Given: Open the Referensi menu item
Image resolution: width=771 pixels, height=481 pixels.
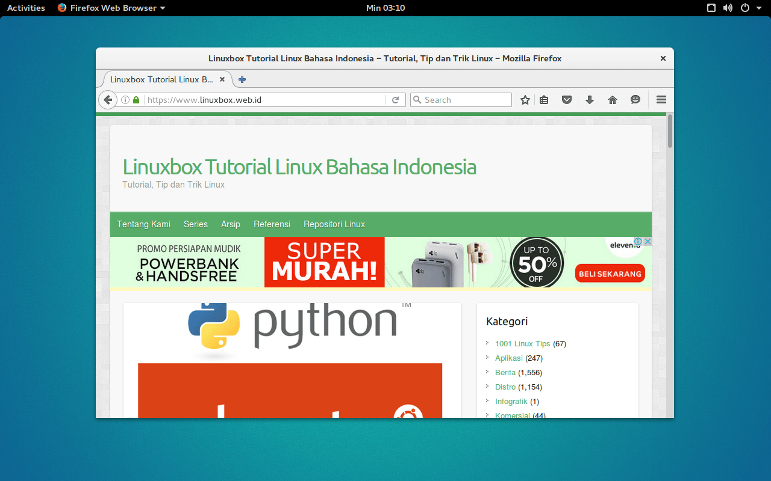Looking at the screenshot, I should point(272,224).
